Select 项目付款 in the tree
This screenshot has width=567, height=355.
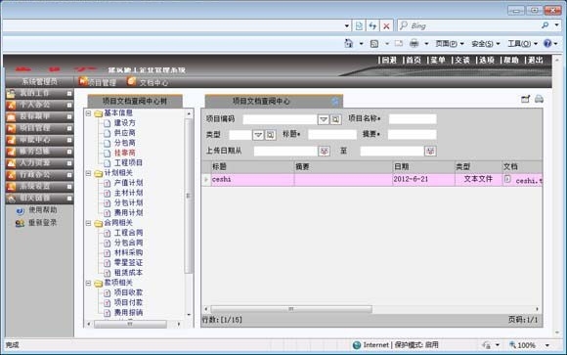tap(128, 302)
